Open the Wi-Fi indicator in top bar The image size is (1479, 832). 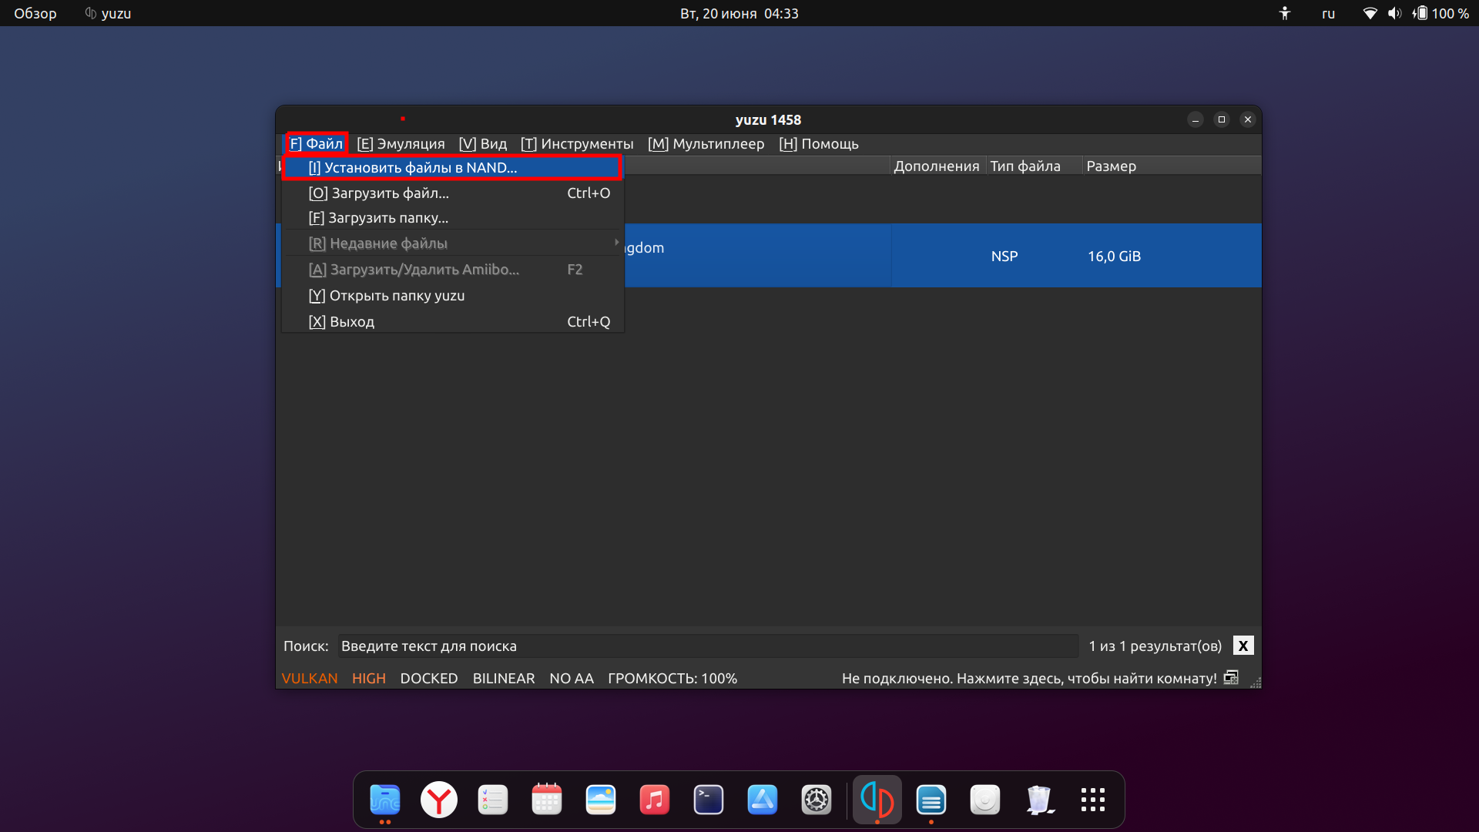1370,13
